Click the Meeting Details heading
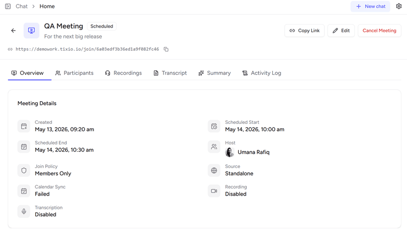407x231 pixels. coord(37,103)
